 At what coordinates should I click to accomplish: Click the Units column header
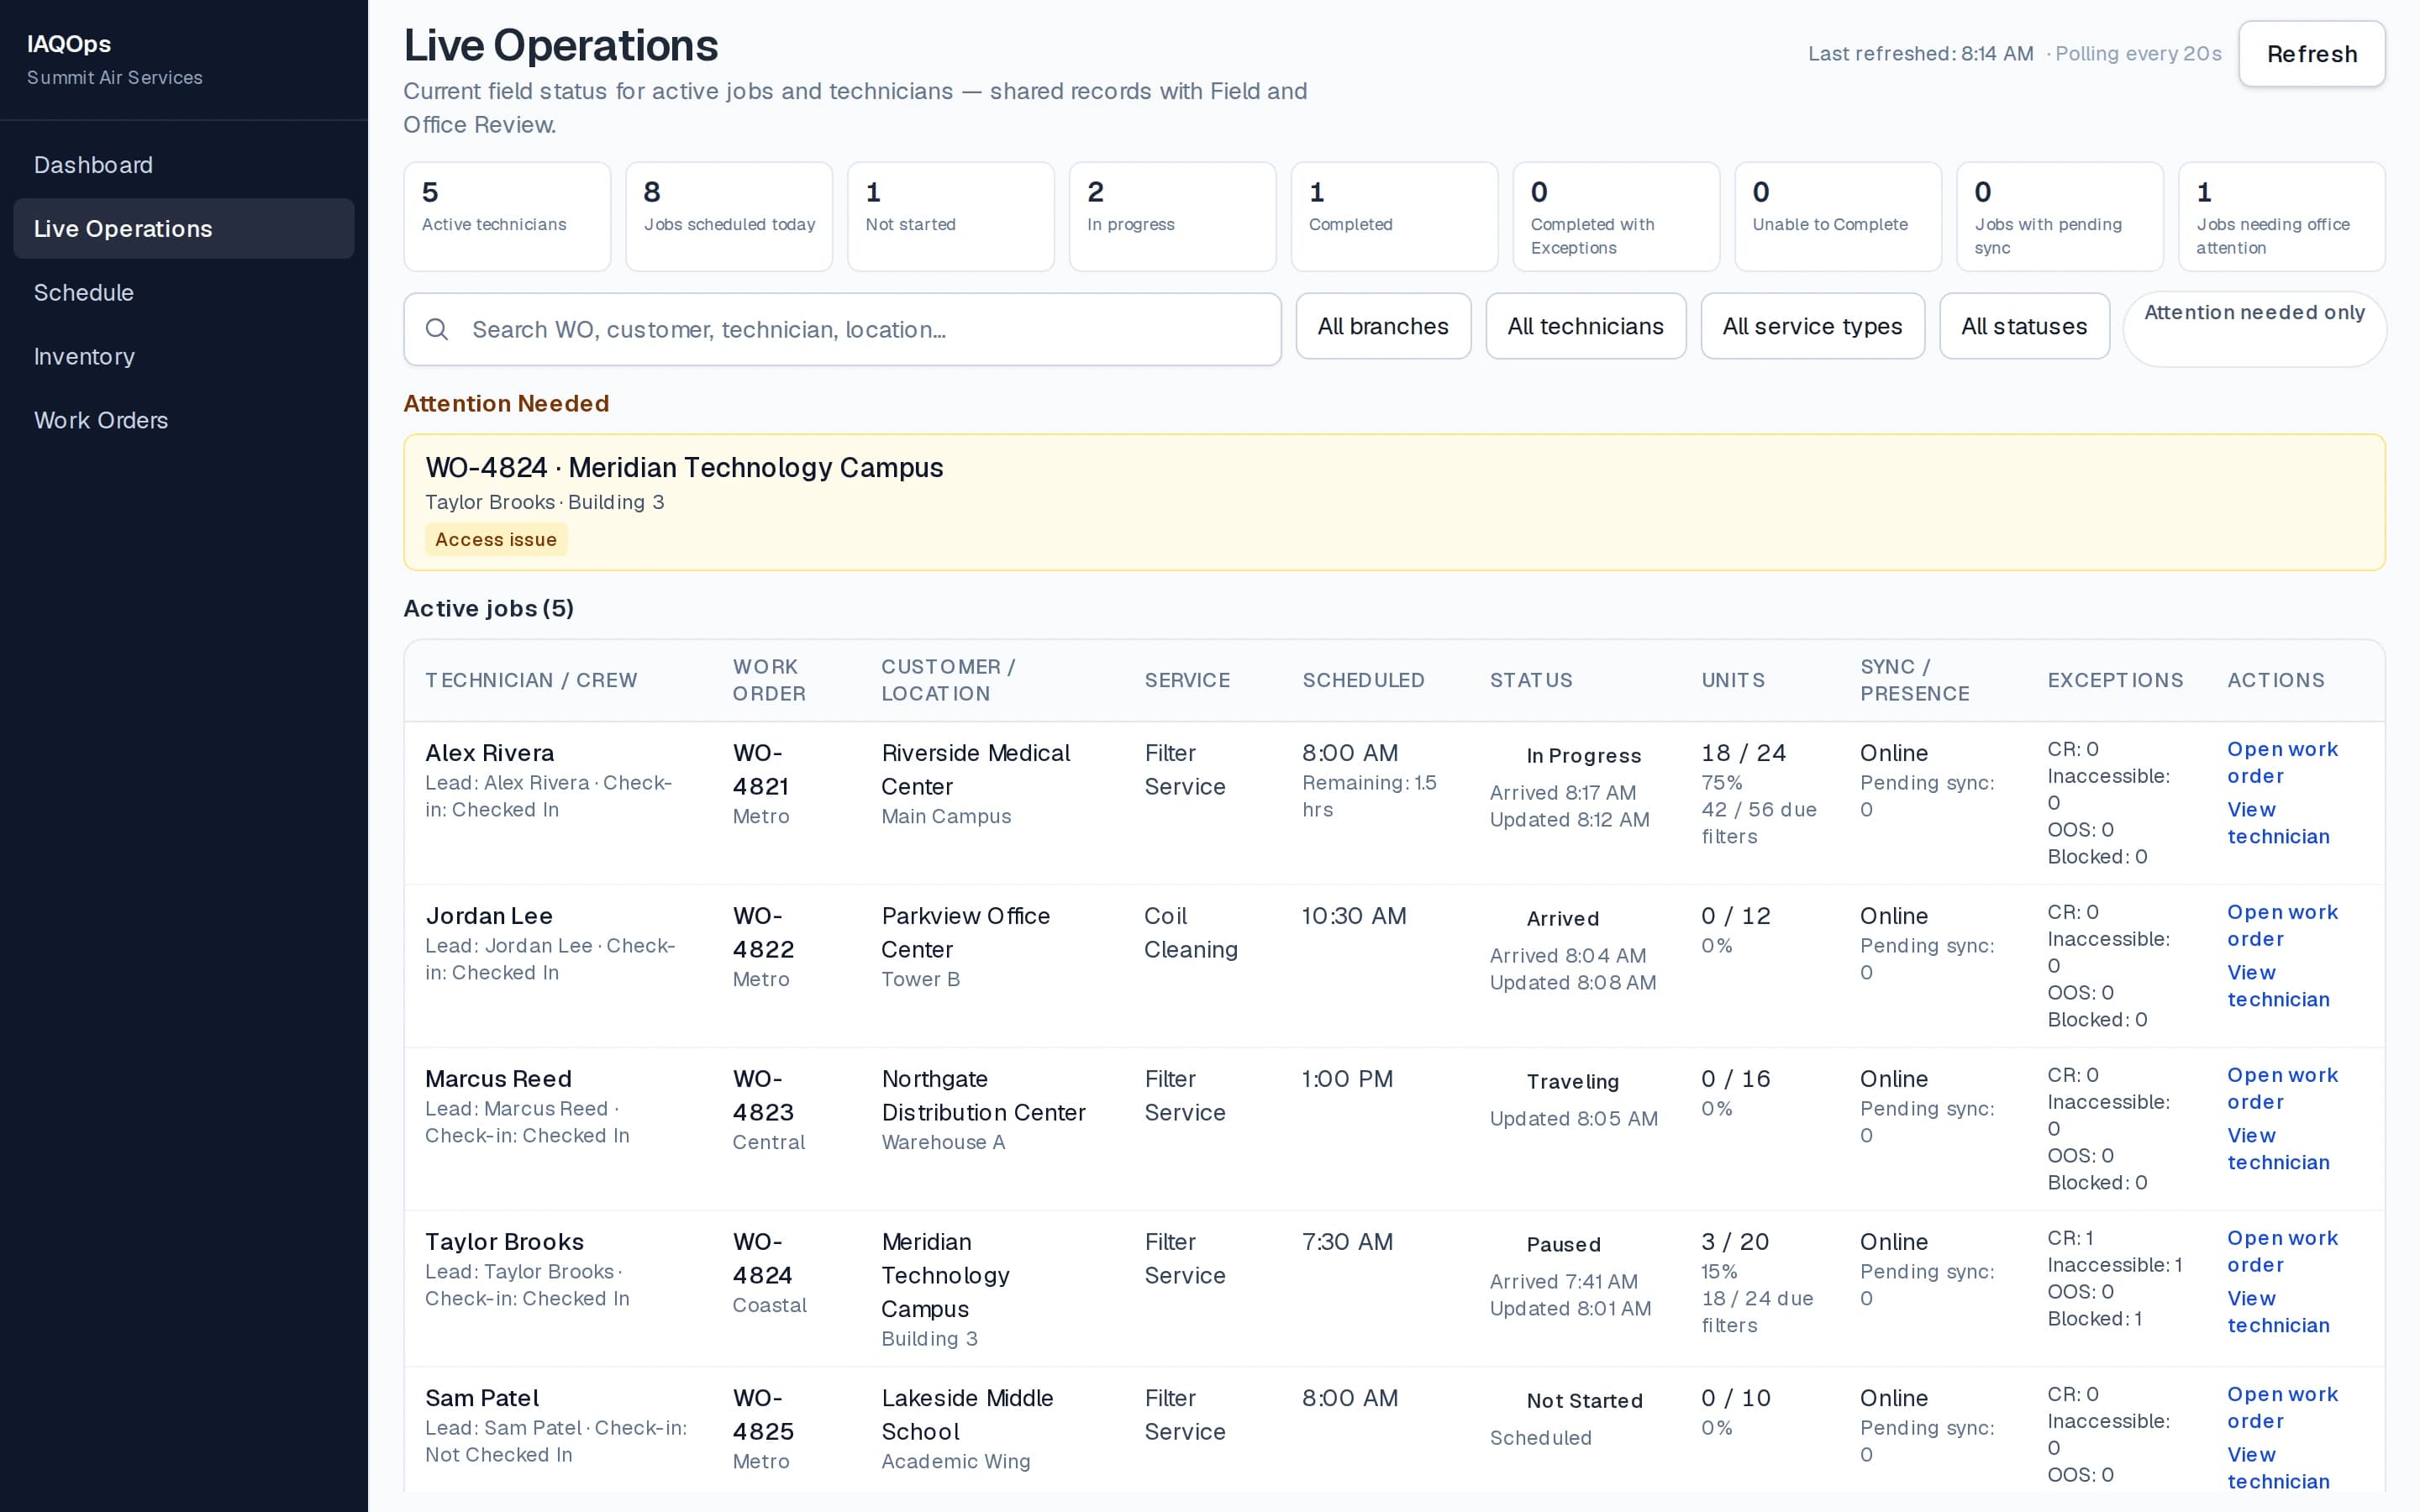tap(1733, 680)
